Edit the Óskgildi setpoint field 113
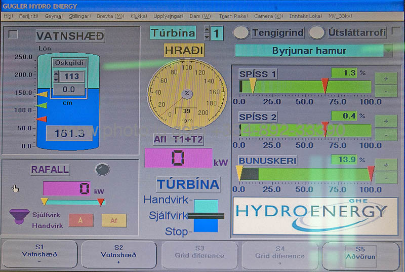 (x=71, y=76)
